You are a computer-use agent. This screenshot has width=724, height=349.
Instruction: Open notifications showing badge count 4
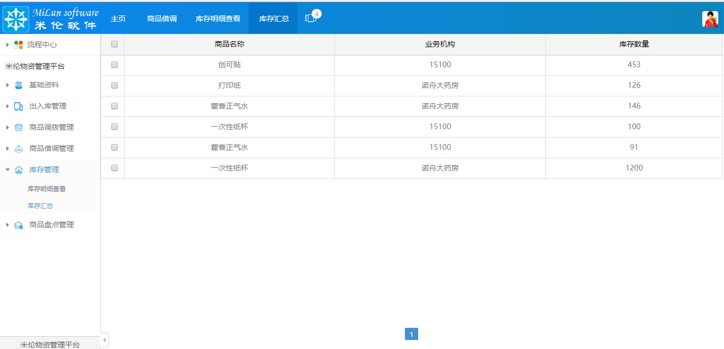310,17
